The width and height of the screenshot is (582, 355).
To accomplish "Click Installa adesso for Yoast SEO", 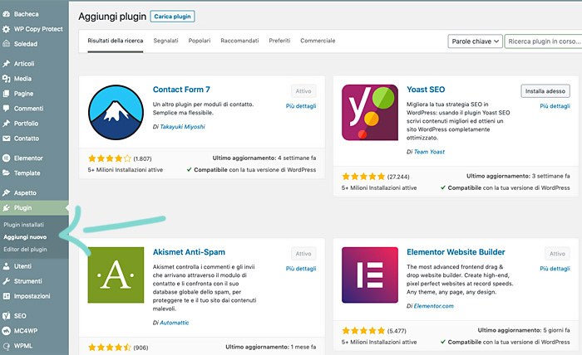I will (x=545, y=91).
